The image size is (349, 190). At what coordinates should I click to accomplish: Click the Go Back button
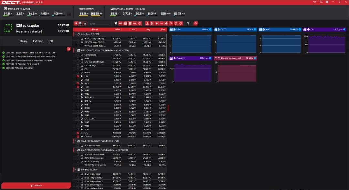(x=36, y=185)
